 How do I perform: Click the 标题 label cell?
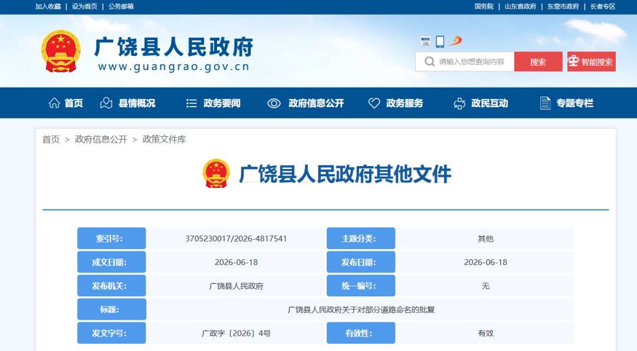pyautogui.click(x=111, y=309)
